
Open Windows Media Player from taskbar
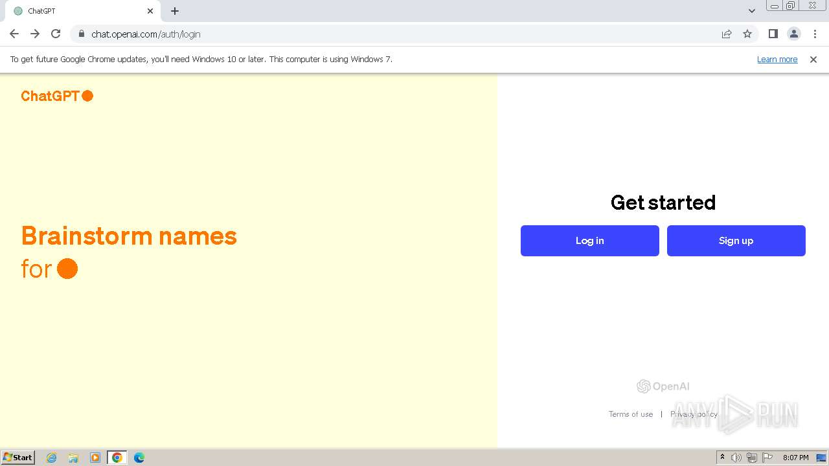pyautogui.click(x=95, y=458)
